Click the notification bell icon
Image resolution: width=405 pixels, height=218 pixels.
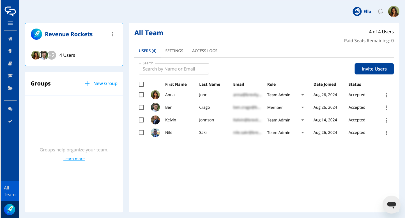pos(380,12)
